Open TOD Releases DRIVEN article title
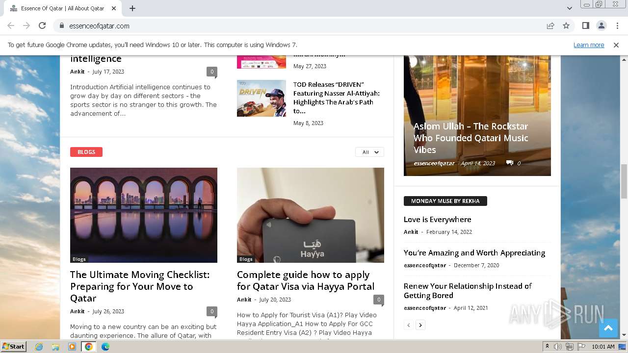Viewport: 628px width, 353px height. [337, 98]
